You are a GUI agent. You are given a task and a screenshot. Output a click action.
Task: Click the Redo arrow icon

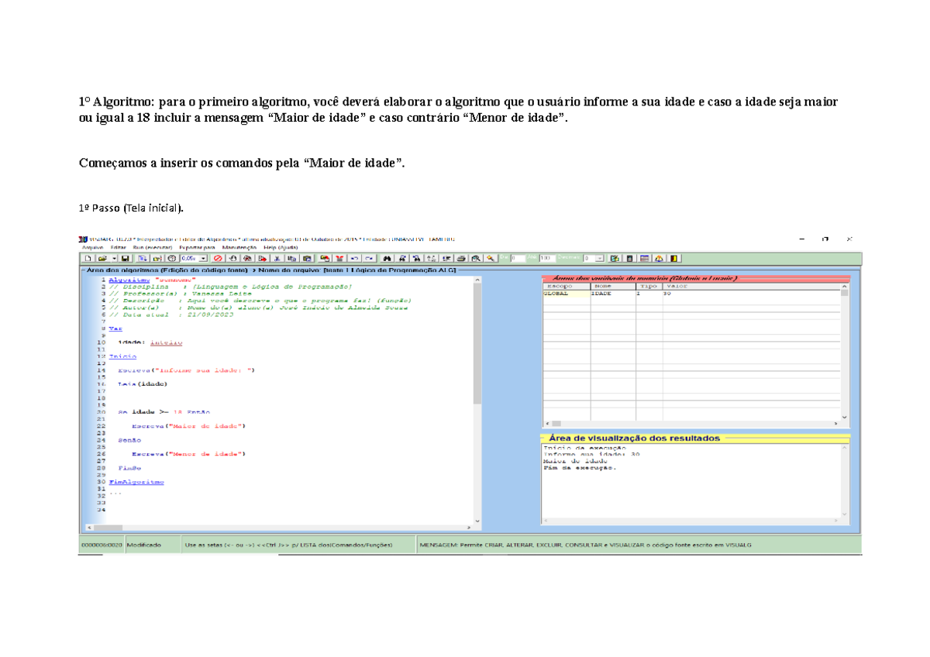[x=370, y=258]
